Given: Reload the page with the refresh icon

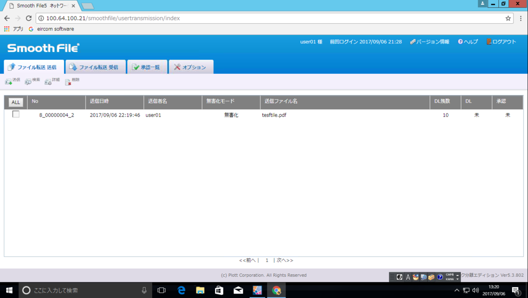Looking at the screenshot, I should [x=29, y=18].
